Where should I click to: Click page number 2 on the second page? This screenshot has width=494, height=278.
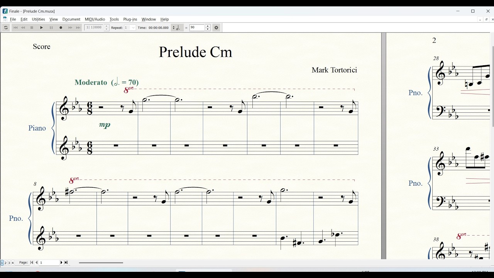point(434,41)
